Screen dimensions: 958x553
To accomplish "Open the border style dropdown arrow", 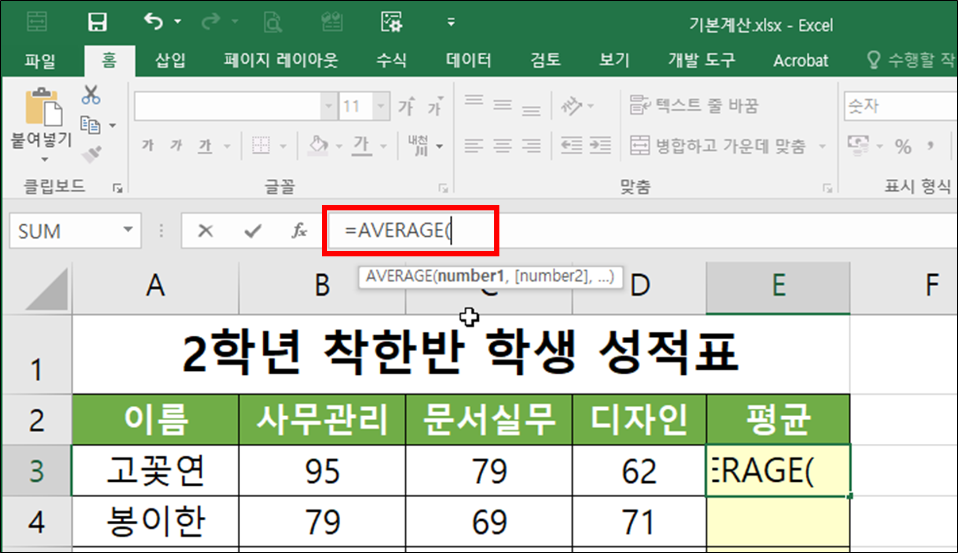I will point(283,145).
